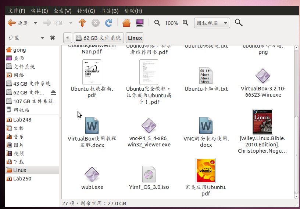
Task: Open 107 GB 文件系统 in the sidebar
Action: click(32, 101)
